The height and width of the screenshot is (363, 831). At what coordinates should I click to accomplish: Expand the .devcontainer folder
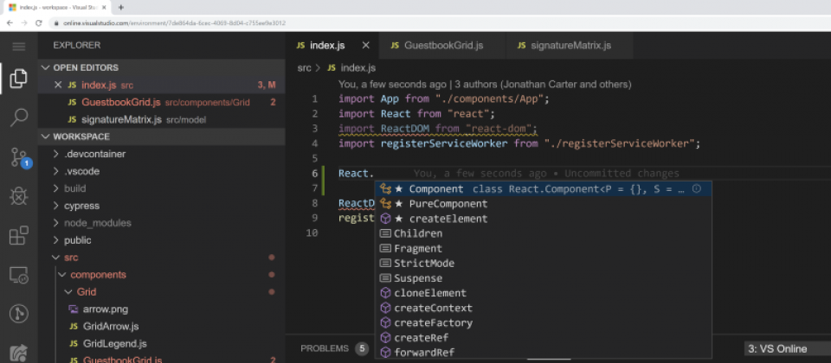(x=162, y=154)
